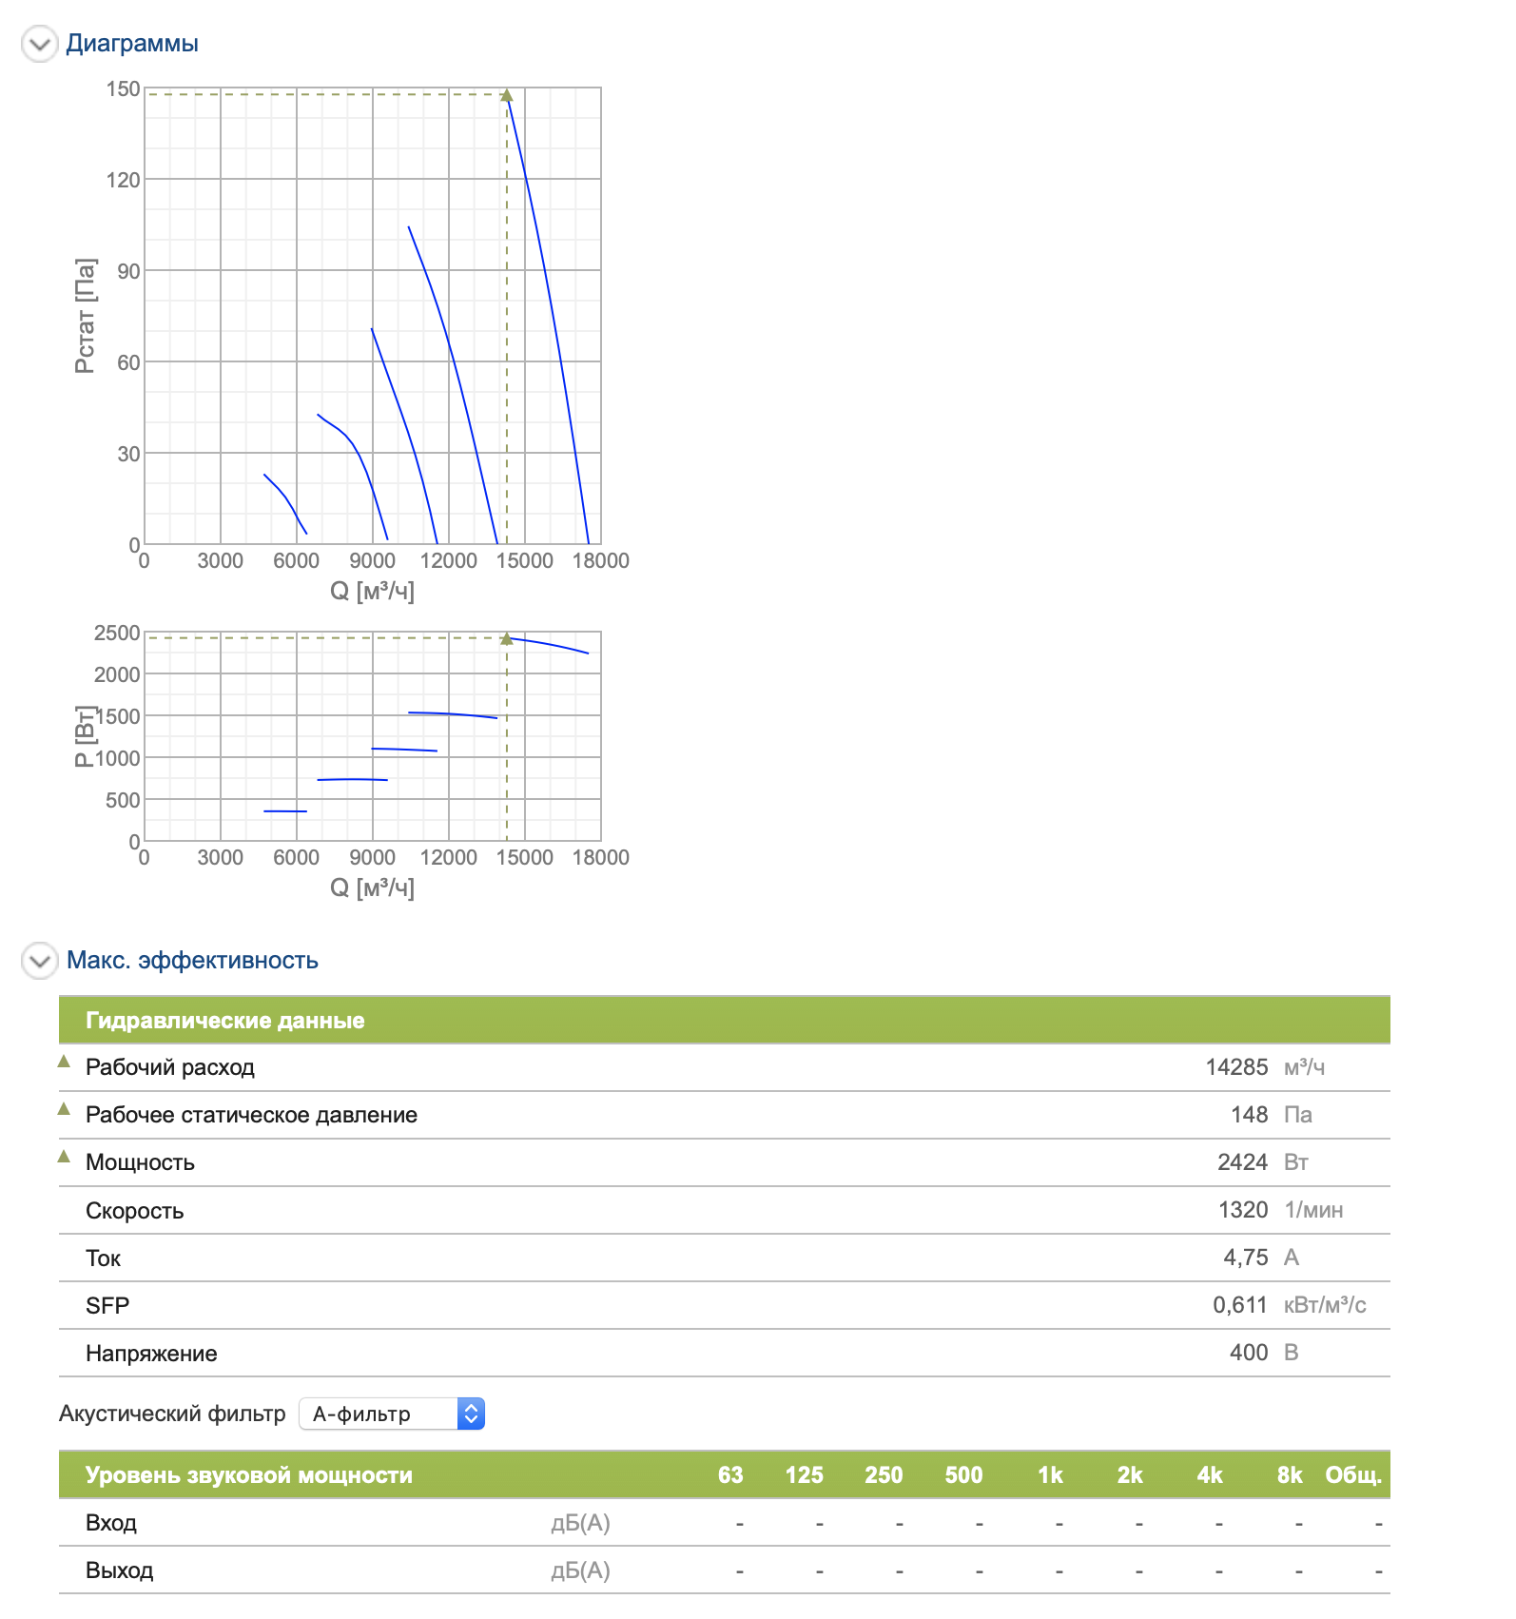Click the 63 Hz column header

(x=730, y=1475)
